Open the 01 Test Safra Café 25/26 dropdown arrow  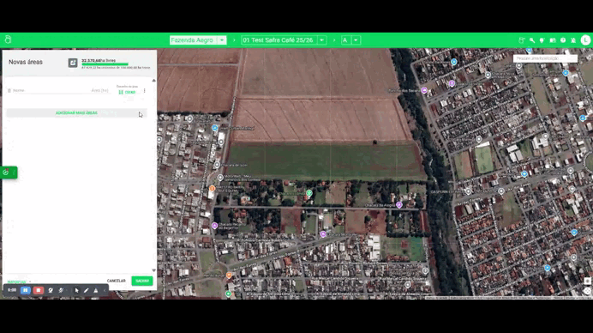322,40
